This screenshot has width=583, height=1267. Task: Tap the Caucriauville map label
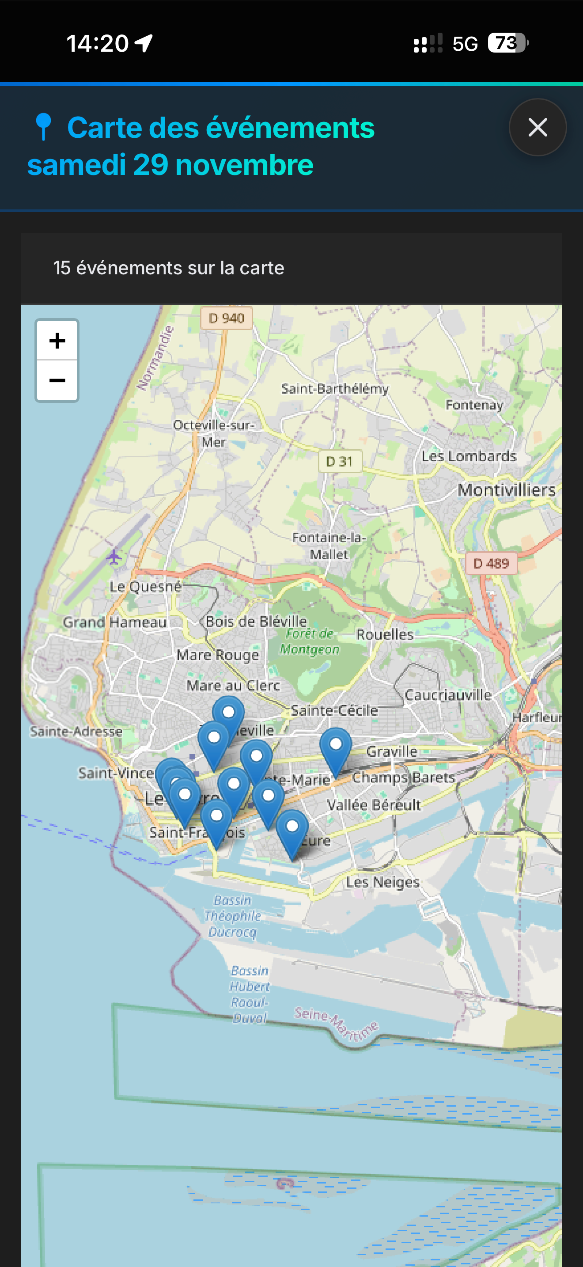(x=448, y=695)
